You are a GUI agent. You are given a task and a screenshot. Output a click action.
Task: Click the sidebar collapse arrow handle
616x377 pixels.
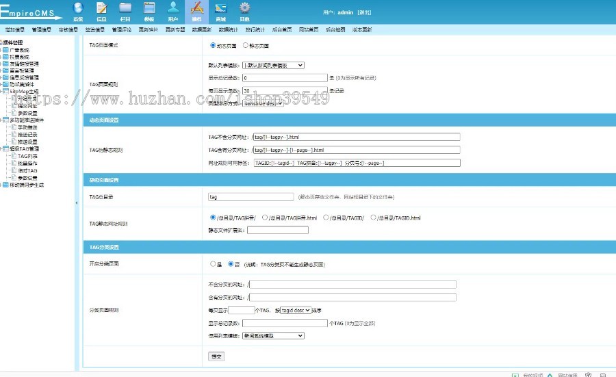[x=77, y=203]
